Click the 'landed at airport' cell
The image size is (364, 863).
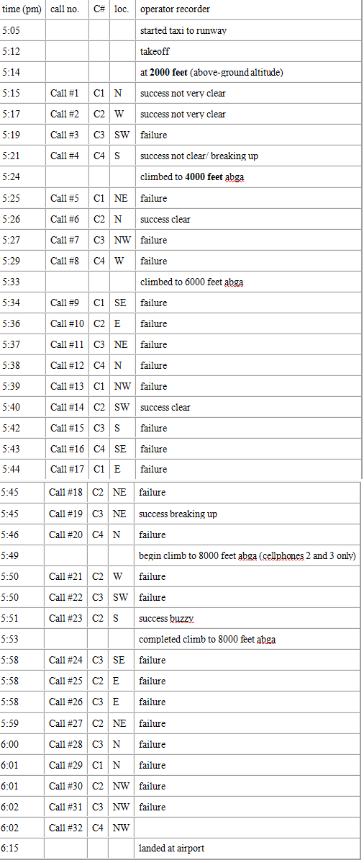[x=248, y=848]
